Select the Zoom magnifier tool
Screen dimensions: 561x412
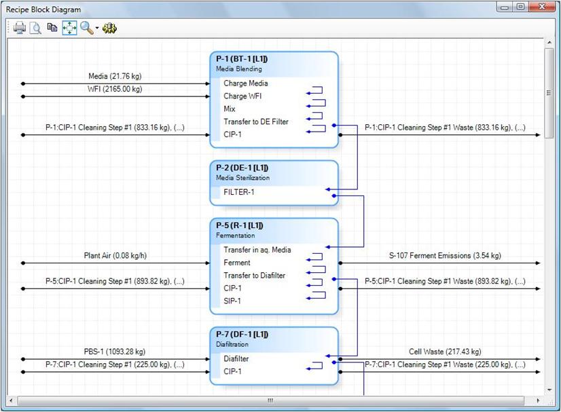point(86,28)
